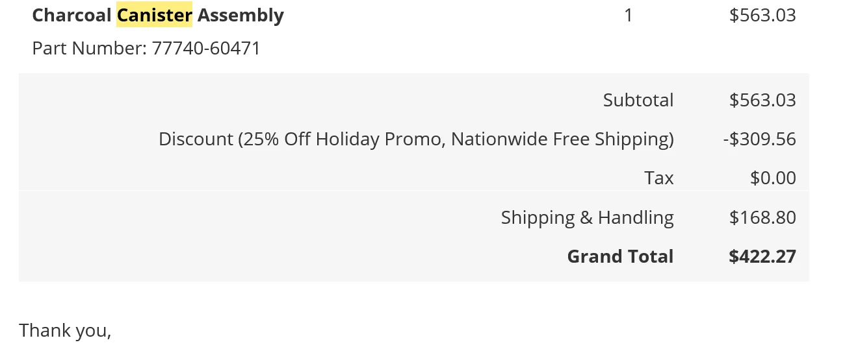The width and height of the screenshot is (845, 349).
Task: Click the word Assembly in product title
Action: pos(240,15)
